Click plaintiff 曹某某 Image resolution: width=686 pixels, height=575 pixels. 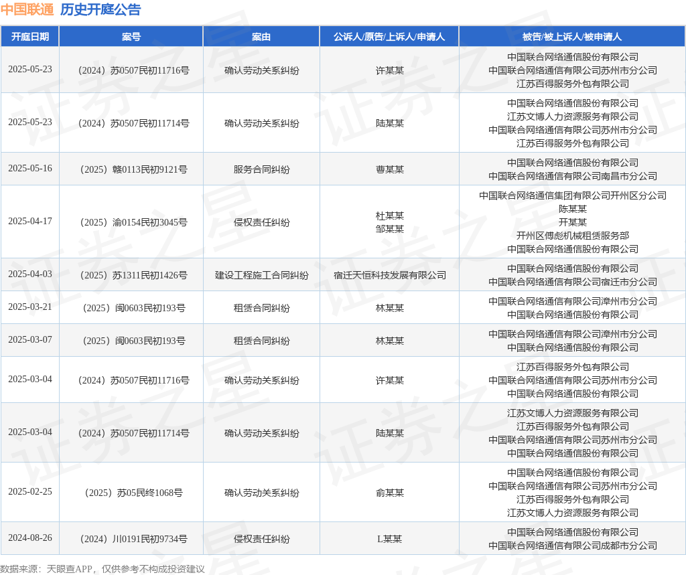[389, 169]
